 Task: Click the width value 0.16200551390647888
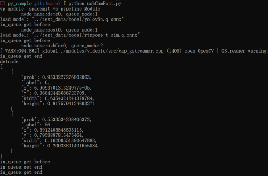coord(71,140)
